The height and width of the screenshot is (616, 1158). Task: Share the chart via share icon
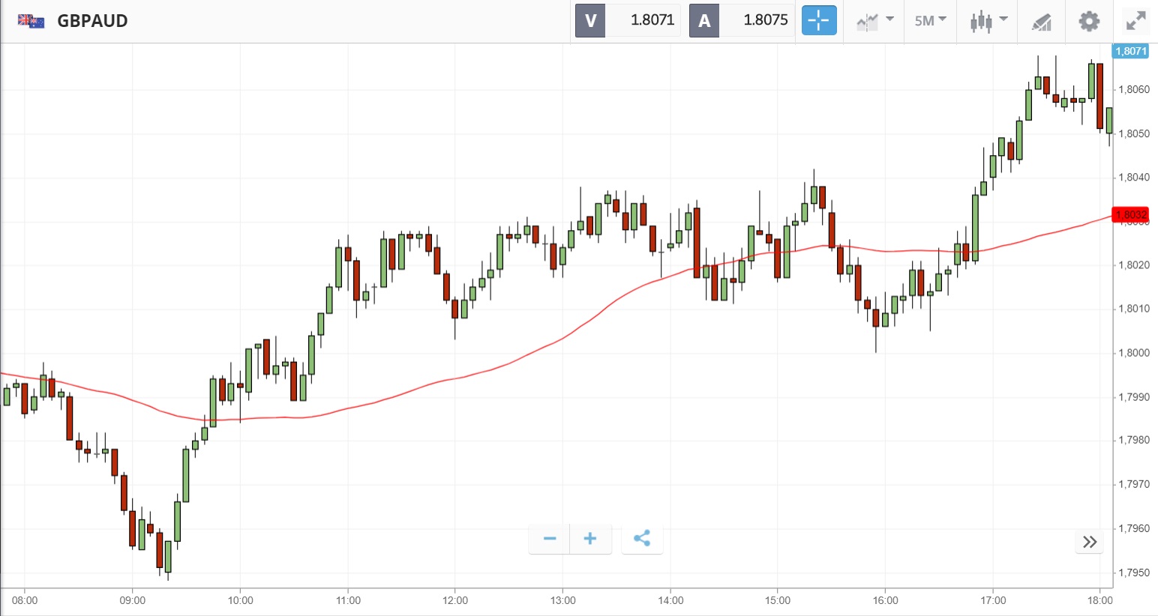pos(642,539)
